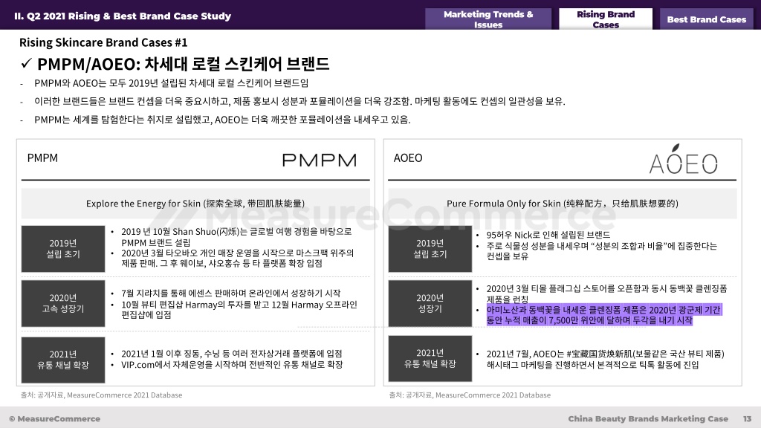The height and width of the screenshot is (428, 761).
Task: Click PMPM's '2021년 유통 채널 확장' stage box
Action: pos(63,360)
